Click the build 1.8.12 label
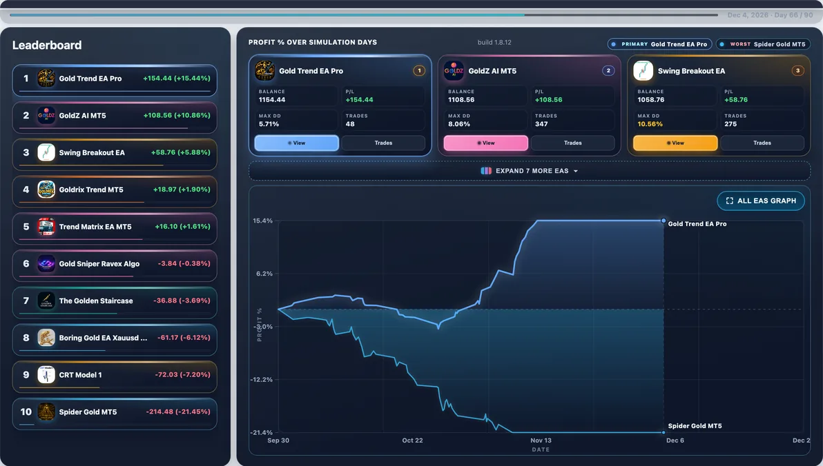This screenshot has height=466, width=823. click(x=494, y=43)
